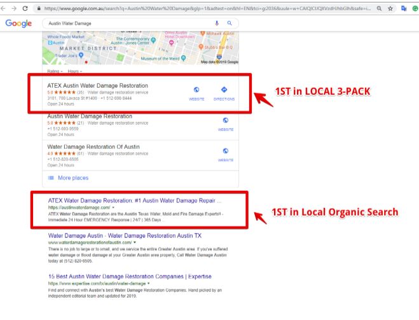
Task: Open website for Austin Water Damage Restoration
Action: [x=226, y=124]
